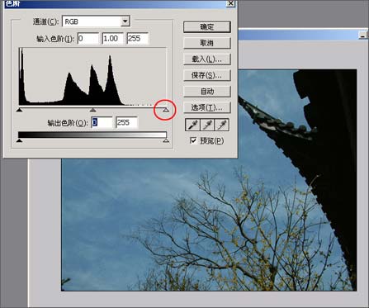Click the input gamma field showing 1.00
Screen dimensions: 369x308
(x=113, y=39)
